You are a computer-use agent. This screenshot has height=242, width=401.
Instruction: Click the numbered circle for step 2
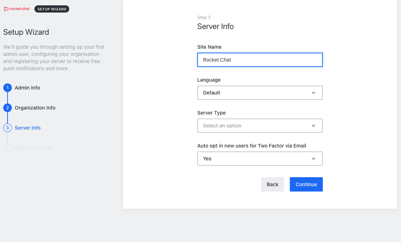8,108
